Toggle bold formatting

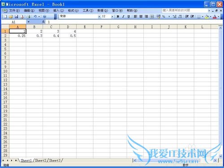pos(118,17)
